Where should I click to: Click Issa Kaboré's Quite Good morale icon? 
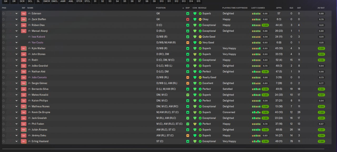click(200, 37)
